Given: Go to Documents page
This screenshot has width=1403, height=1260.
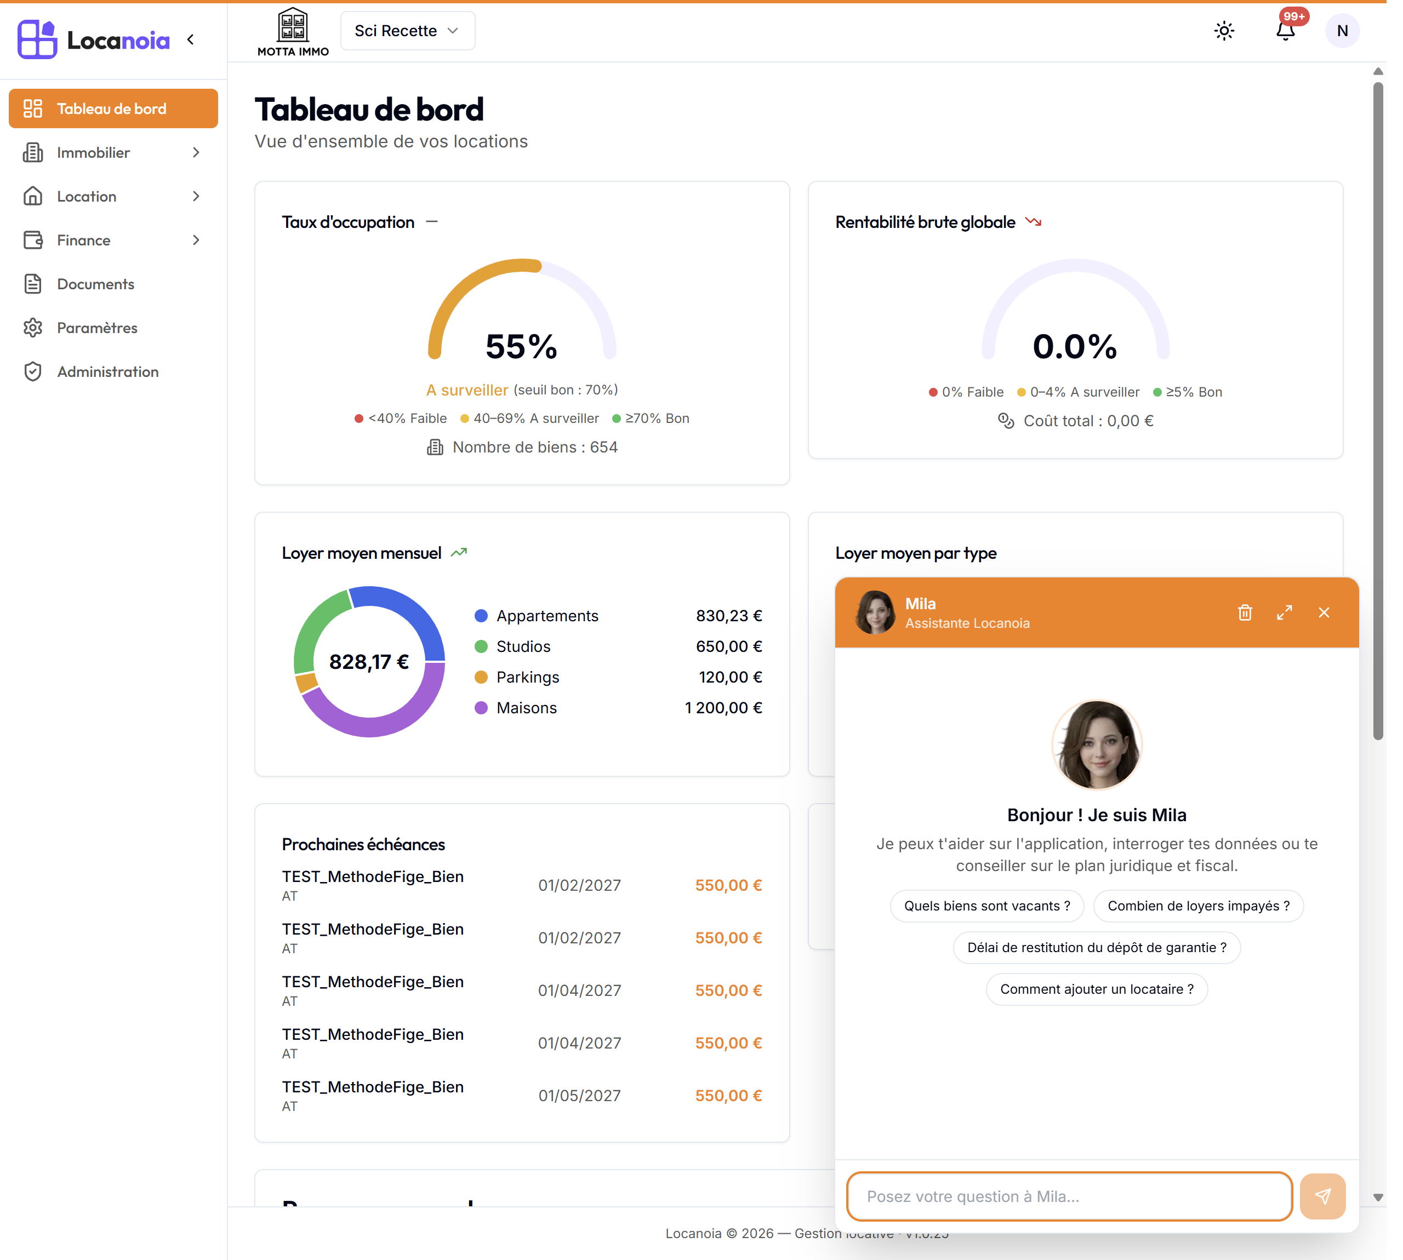Looking at the screenshot, I should click(113, 284).
